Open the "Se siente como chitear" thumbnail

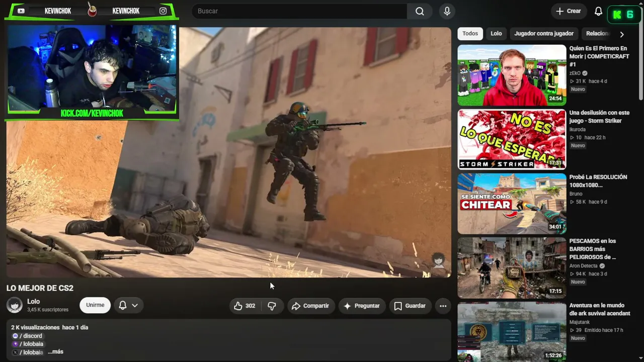pos(512,204)
